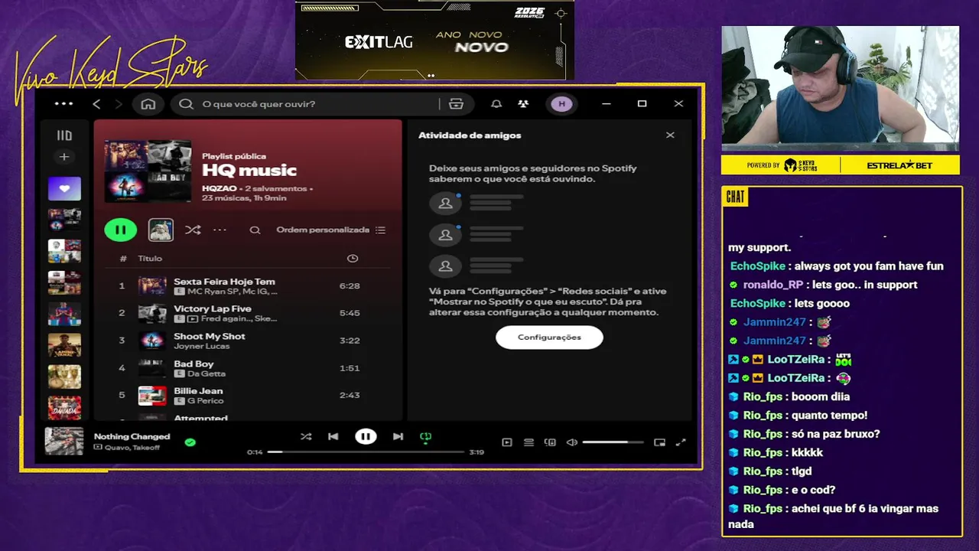The width and height of the screenshot is (979, 551).
Task: Sort by the 'Título' column header
Action: click(150, 259)
